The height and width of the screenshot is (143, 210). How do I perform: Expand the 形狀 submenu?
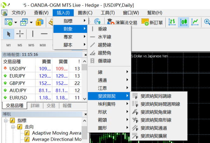point(109,112)
